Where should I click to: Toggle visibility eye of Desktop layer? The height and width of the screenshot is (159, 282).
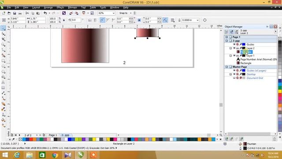coord(234,74)
